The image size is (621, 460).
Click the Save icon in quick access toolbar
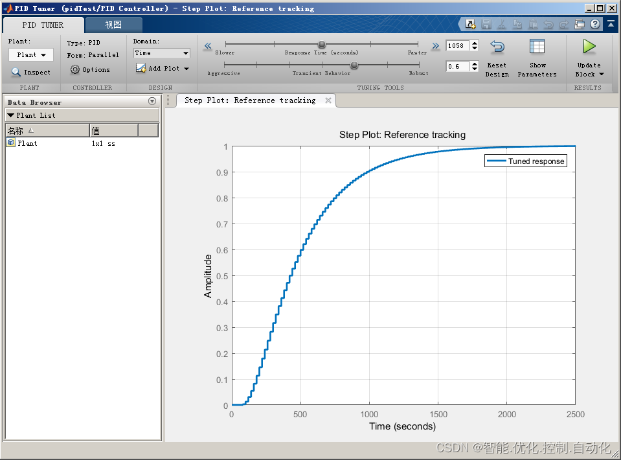tap(486, 24)
